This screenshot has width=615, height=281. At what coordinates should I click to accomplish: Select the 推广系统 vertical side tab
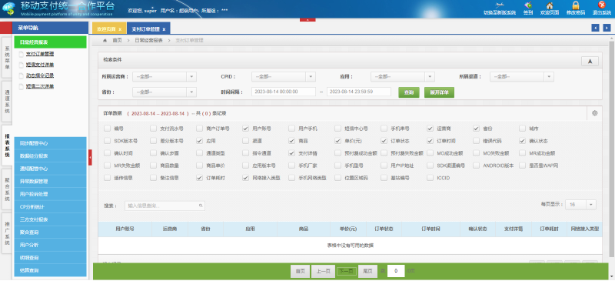click(x=7, y=234)
